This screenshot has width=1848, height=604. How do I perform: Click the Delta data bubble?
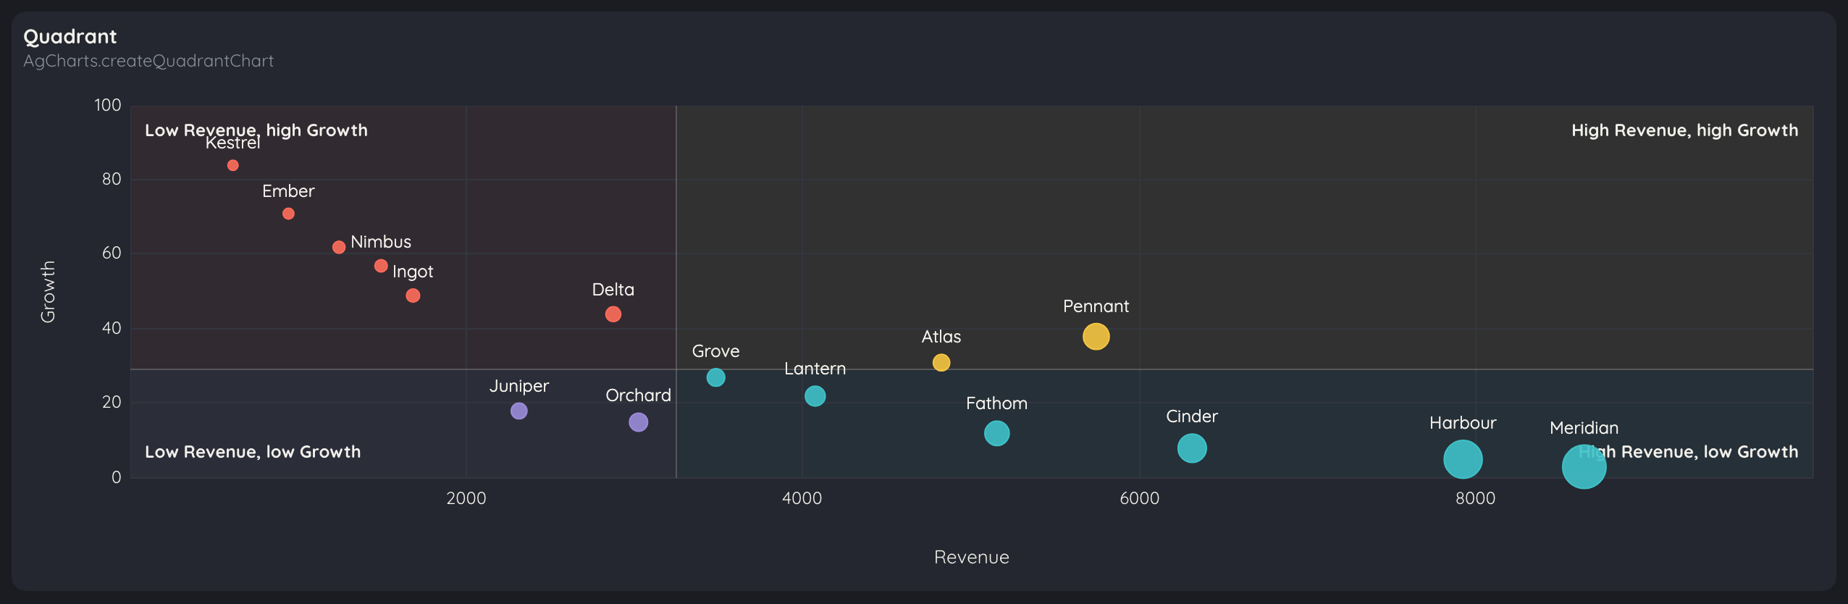point(613,314)
